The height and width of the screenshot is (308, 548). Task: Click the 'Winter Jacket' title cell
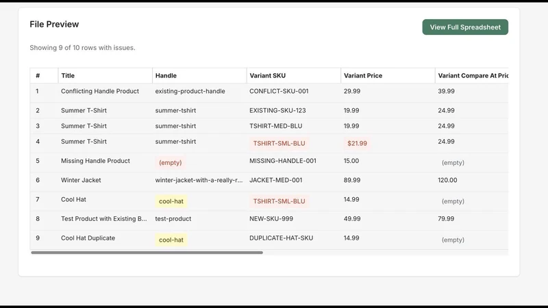coord(81,180)
